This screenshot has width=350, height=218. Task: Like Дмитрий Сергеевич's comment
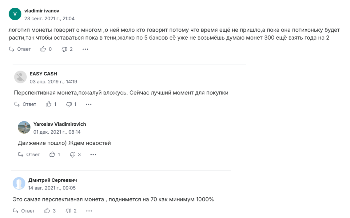[47, 211]
